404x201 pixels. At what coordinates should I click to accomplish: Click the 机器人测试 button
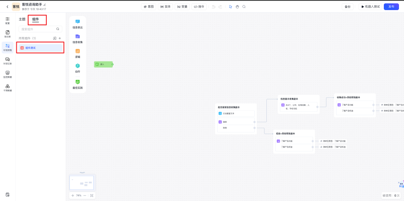[370, 7]
